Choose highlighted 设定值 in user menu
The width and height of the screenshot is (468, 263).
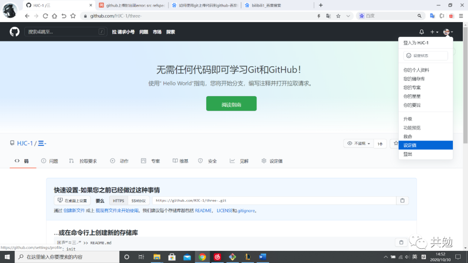click(x=426, y=145)
